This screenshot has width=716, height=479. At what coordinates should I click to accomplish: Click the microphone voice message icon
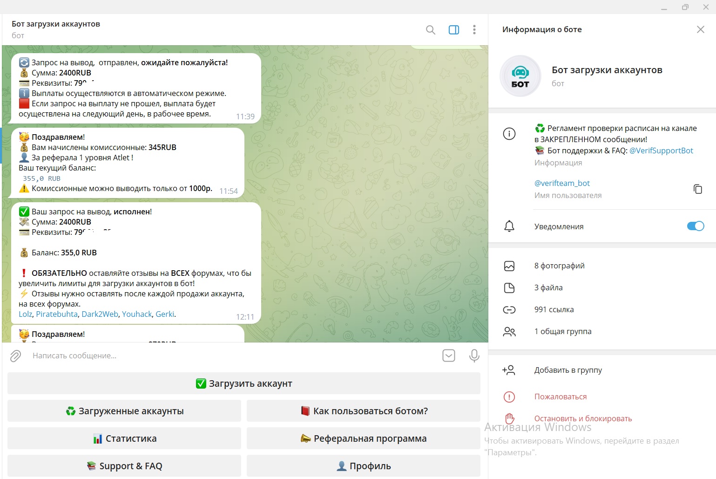[x=474, y=356]
